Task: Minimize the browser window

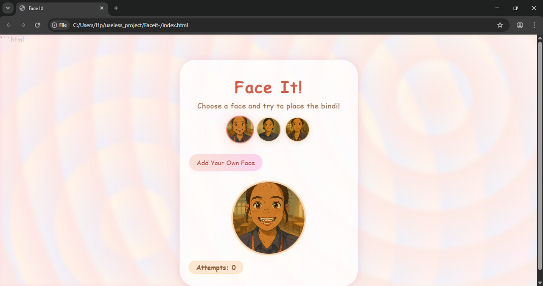Action: click(x=497, y=8)
